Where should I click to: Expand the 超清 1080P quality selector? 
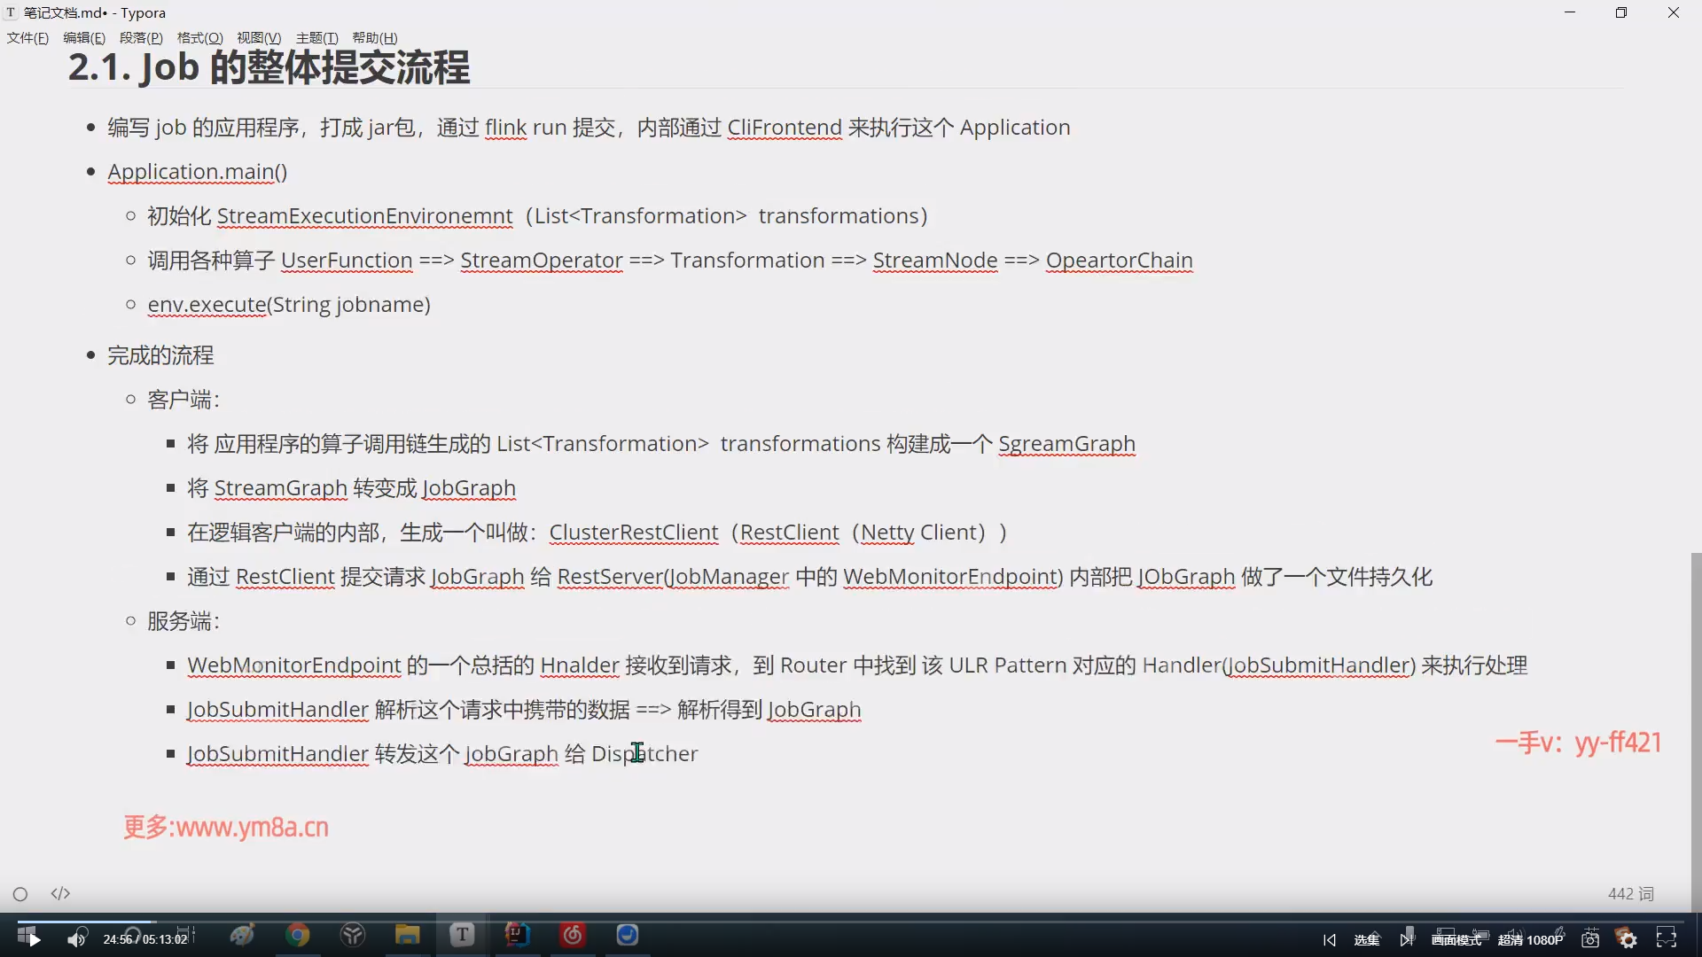tap(1530, 939)
